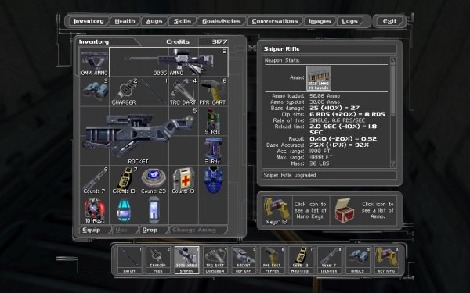Viewport: 470px width, 293px height.
Task: Click the Nano Key ring icon
Action: (277, 210)
